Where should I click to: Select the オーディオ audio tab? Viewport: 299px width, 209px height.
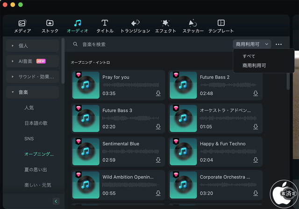click(x=78, y=26)
